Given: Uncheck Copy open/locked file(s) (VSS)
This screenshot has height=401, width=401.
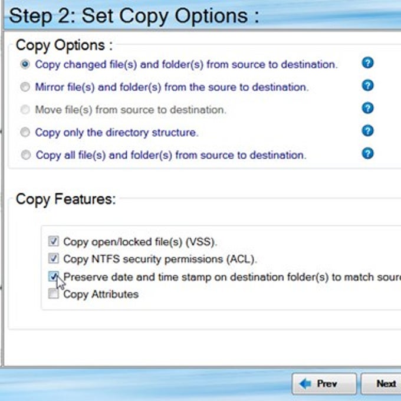Looking at the screenshot, I should pyautogui.click(x=54, y=241).
